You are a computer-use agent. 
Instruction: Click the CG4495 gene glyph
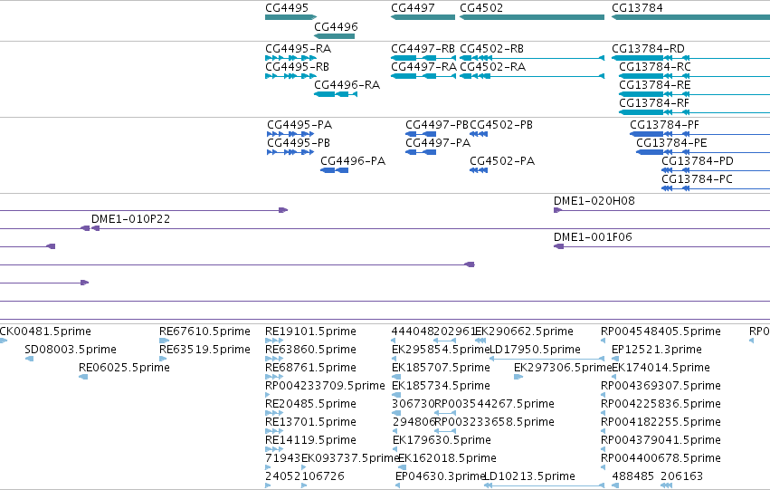290,17
